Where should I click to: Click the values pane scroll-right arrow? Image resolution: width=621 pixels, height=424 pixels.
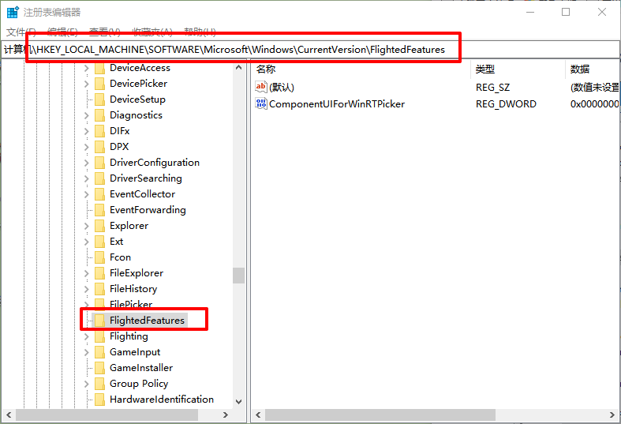[612, 415]
